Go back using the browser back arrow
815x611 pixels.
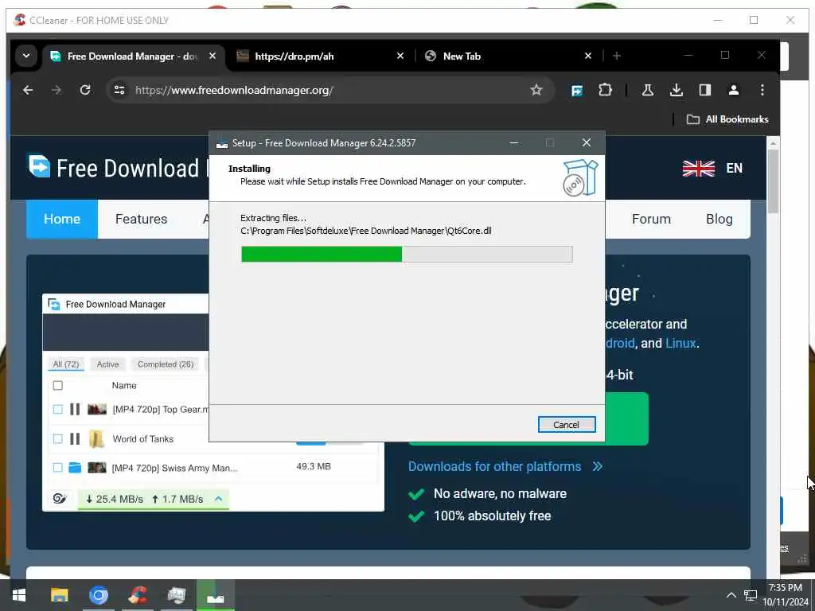(x=28, y=90)
